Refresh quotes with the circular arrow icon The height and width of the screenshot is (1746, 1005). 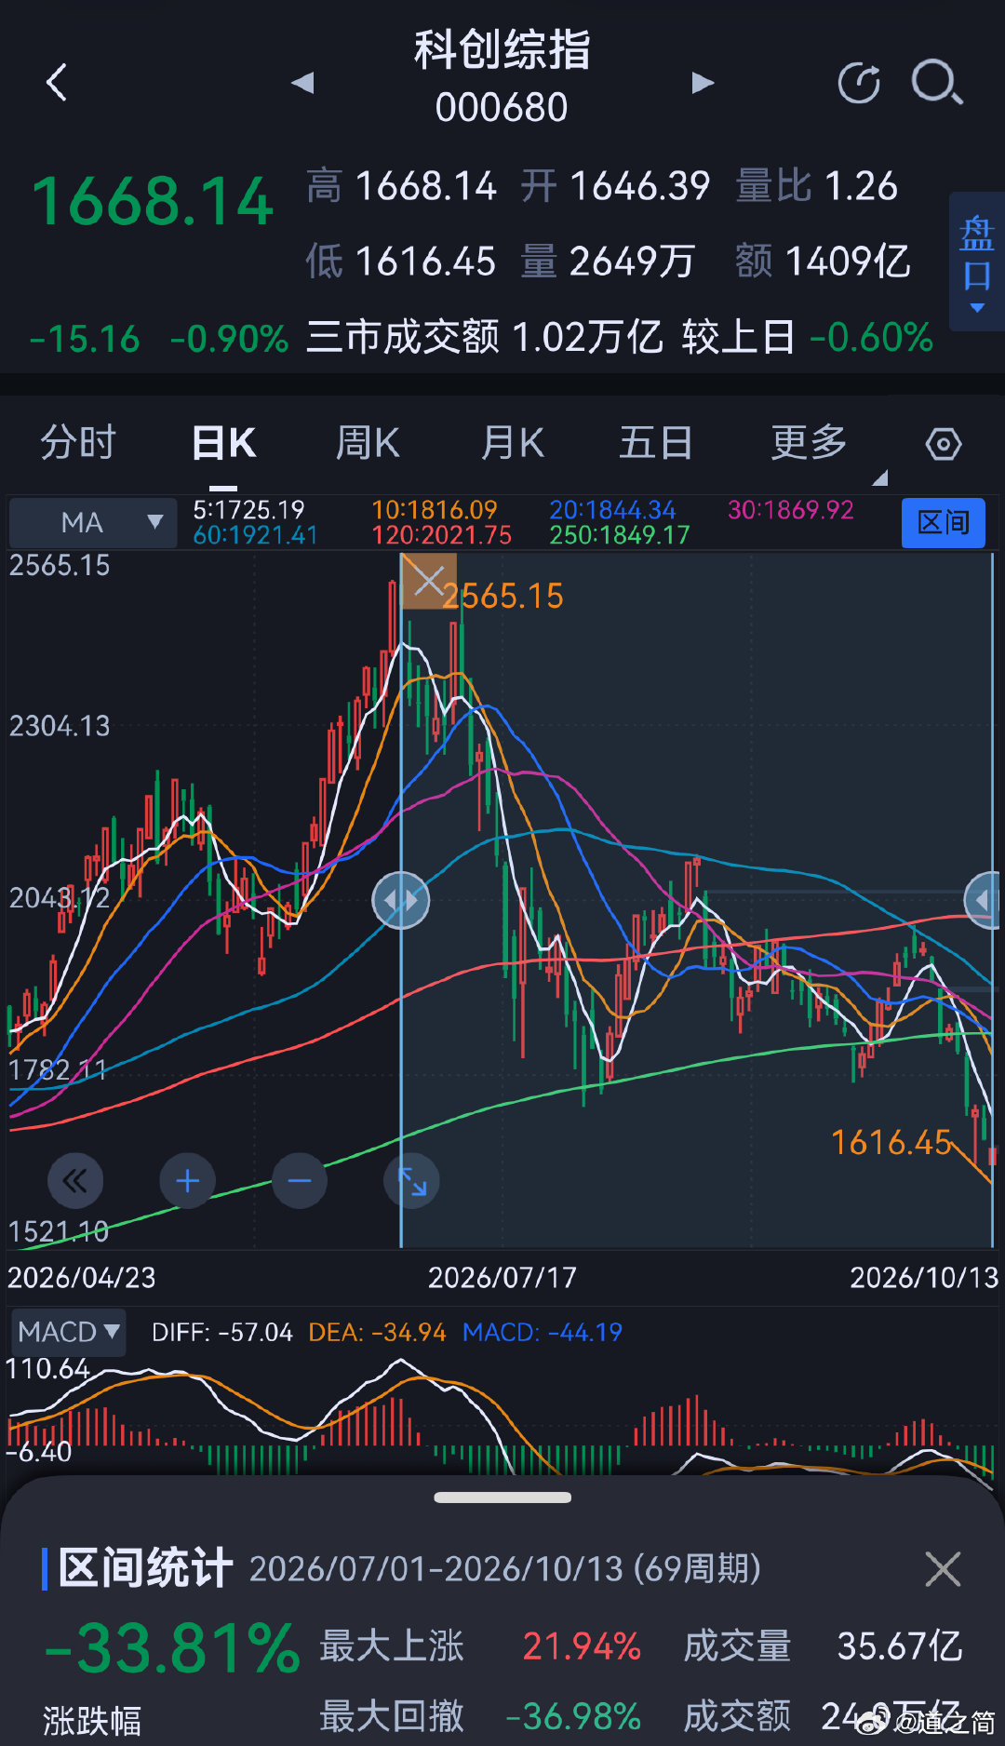pos(859,83)
